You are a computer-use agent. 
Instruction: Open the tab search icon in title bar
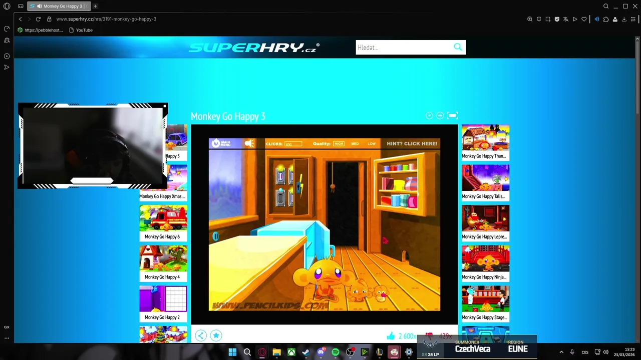(x=606, y=6)
